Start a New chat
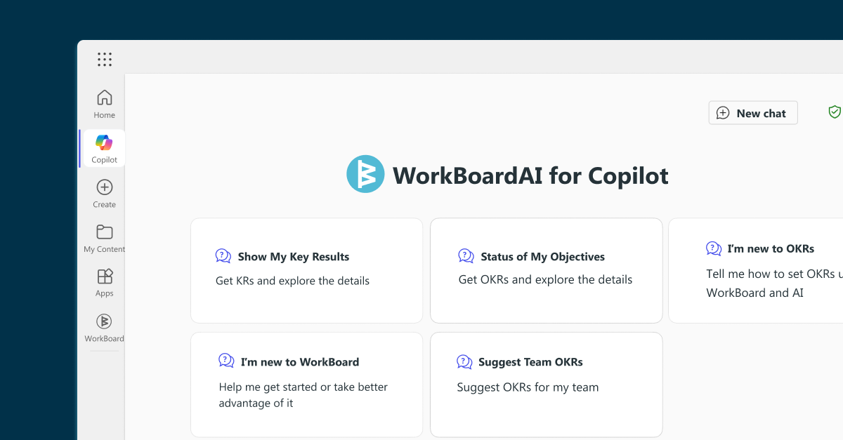The image size is (843, 440). 753,112
